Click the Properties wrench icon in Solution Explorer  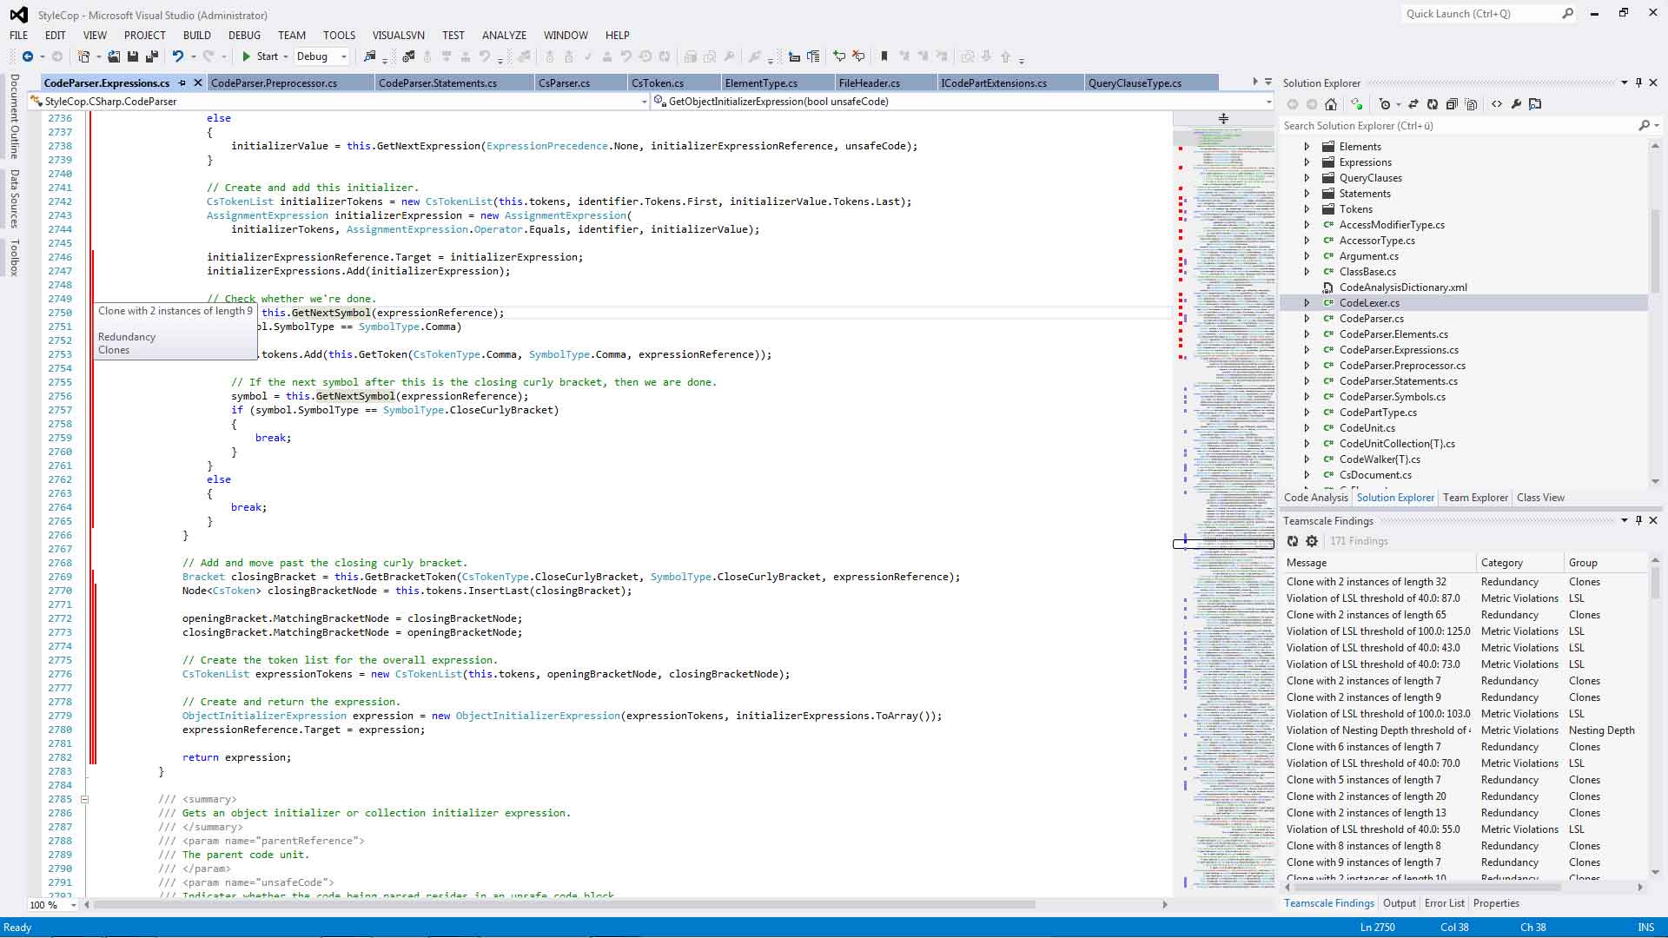[x=1516, y=104]
